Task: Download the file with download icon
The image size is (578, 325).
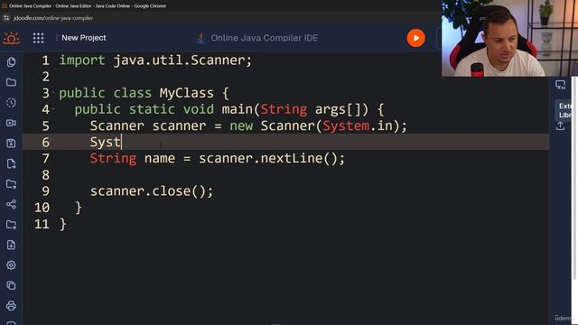Action: click(x=11, y=245)
